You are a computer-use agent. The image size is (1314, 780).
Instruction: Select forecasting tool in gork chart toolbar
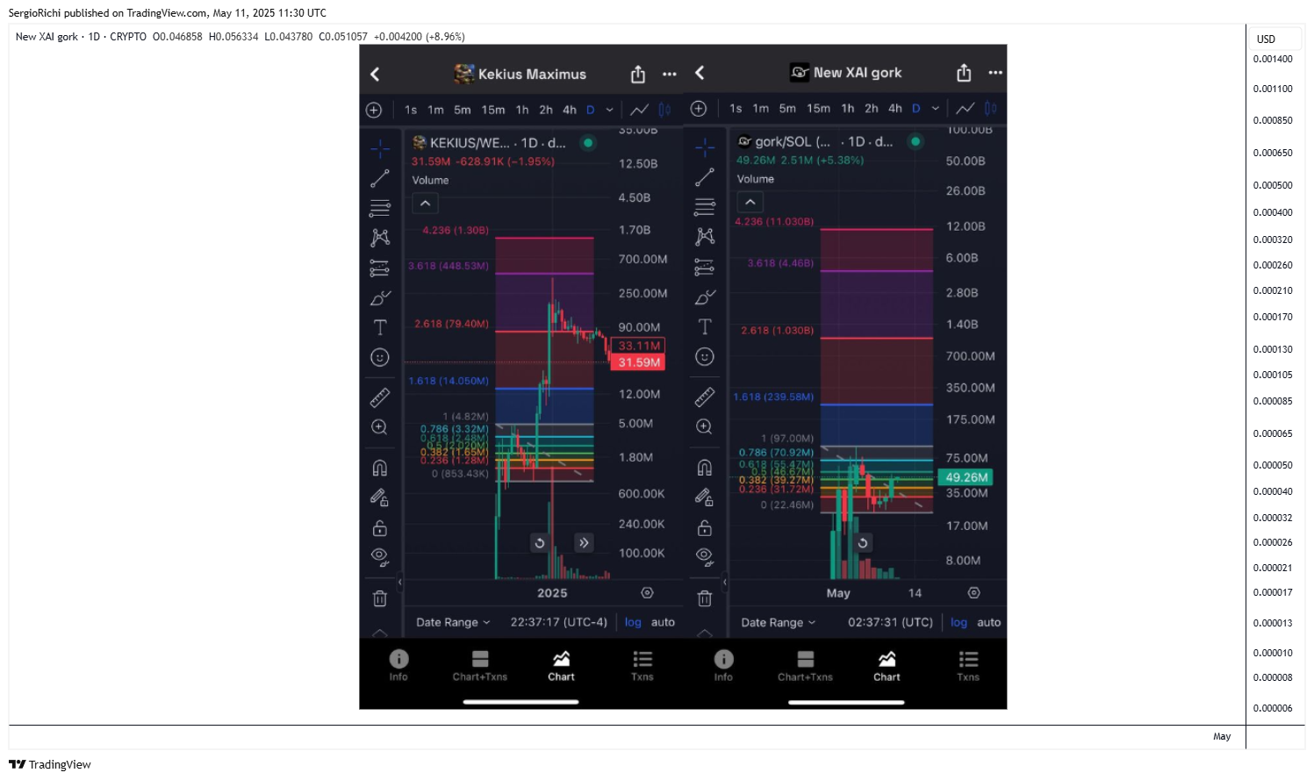pos(705,267)
